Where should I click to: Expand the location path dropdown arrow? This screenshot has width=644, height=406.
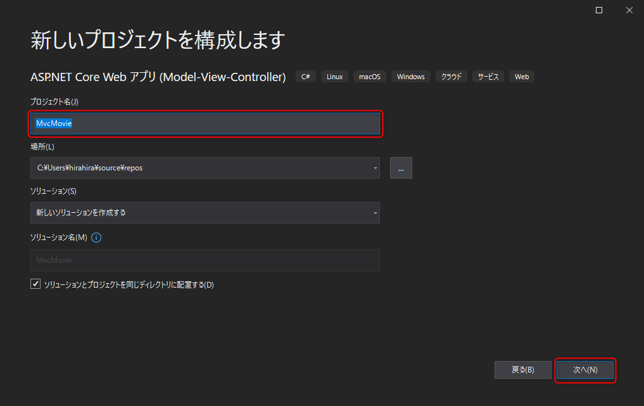click(x=375, y=168)
